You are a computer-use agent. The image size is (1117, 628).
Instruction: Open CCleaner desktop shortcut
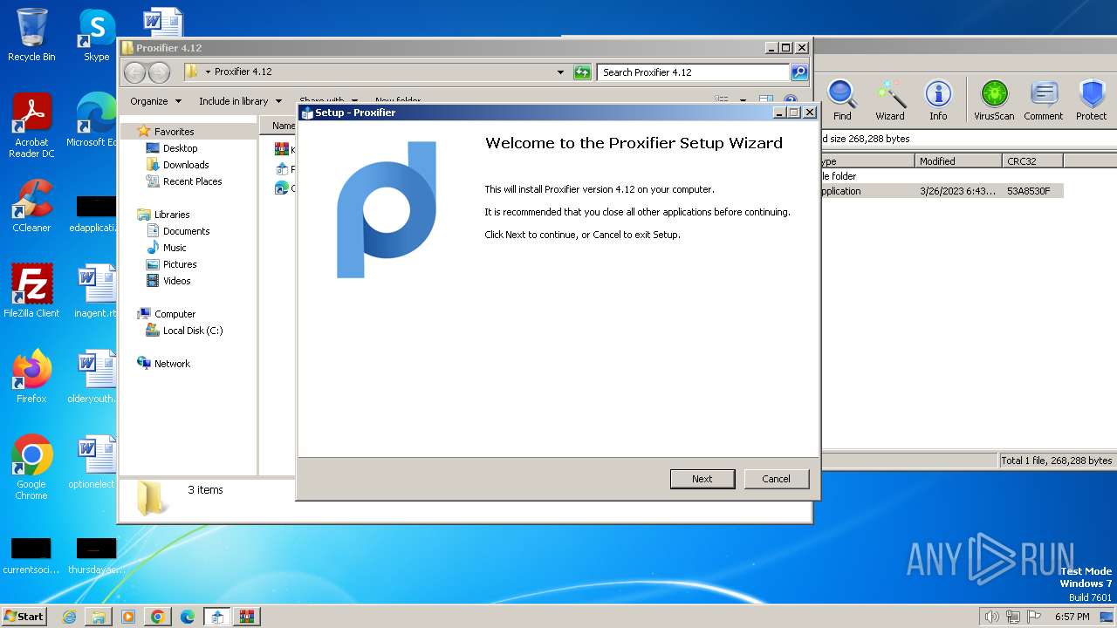click(x=31, y=206)
